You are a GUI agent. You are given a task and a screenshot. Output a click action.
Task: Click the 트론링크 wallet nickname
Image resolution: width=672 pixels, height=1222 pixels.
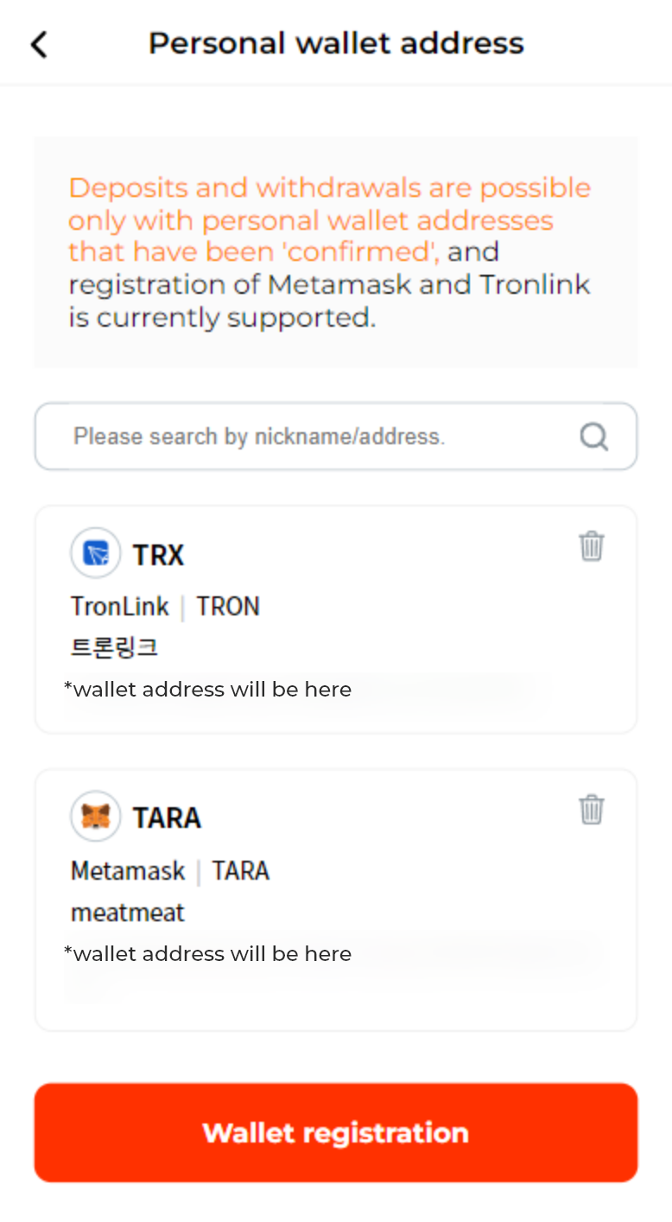[114, 648]
